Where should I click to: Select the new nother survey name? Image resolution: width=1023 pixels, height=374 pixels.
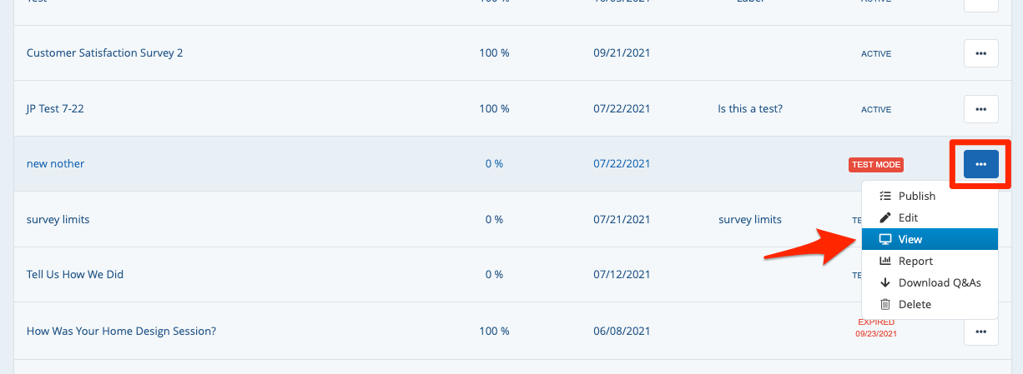point(55,164)
